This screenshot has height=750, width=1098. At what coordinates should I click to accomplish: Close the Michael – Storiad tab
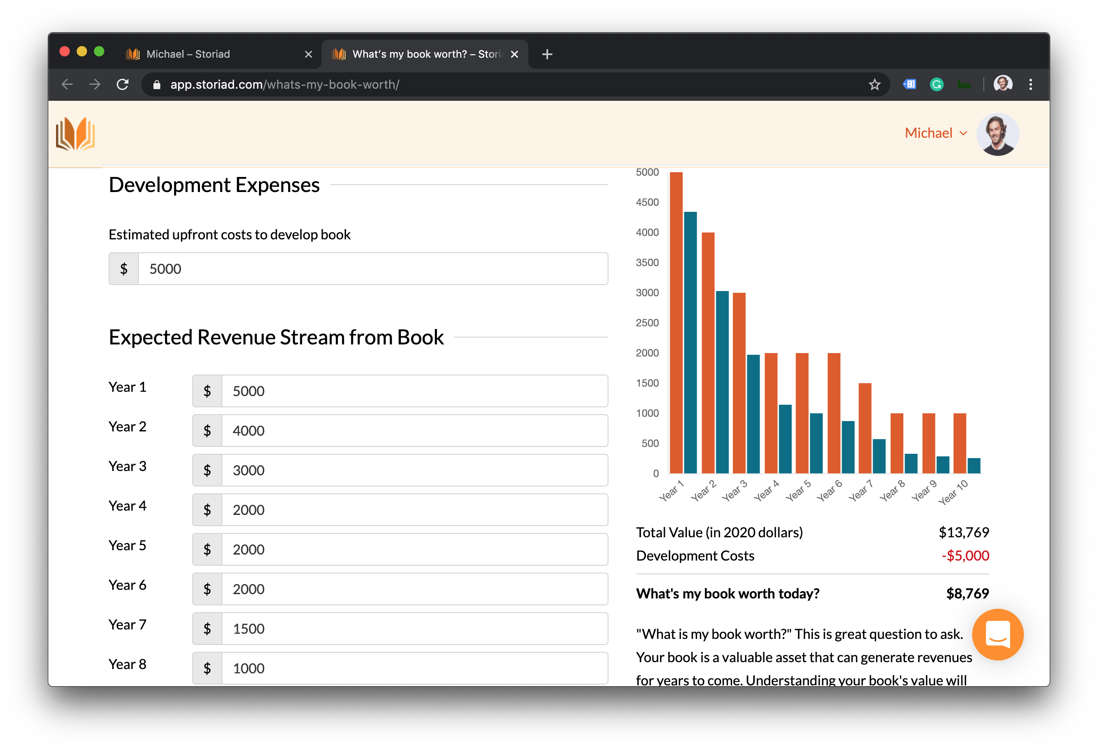(x=309, y=54)
